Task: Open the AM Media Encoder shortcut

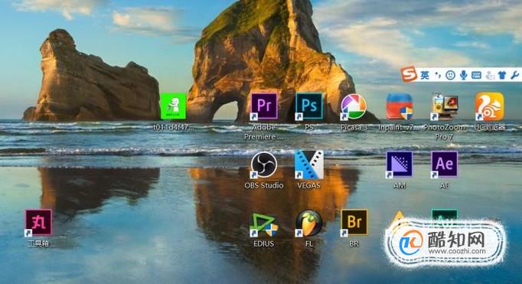Action: coord(400,165)
